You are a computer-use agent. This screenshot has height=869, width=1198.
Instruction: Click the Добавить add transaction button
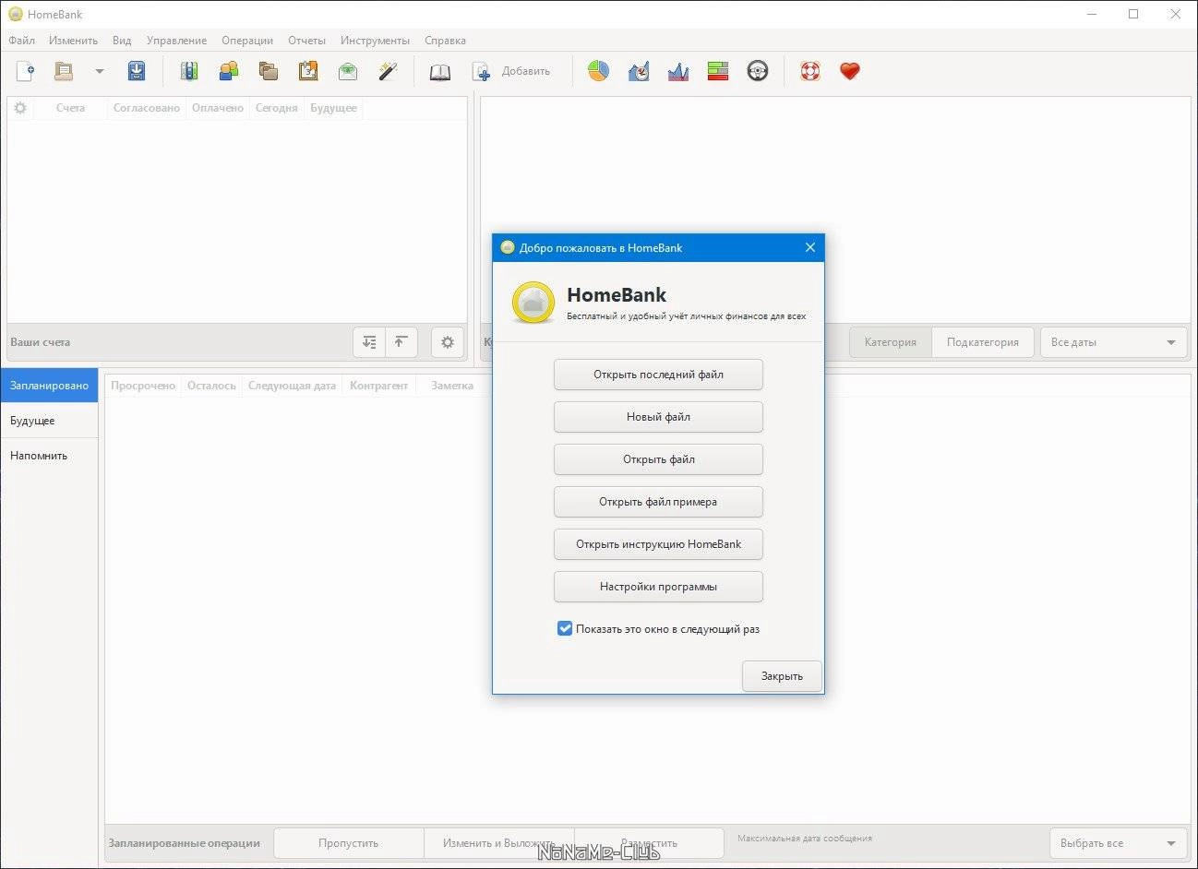tap(511, 71)
